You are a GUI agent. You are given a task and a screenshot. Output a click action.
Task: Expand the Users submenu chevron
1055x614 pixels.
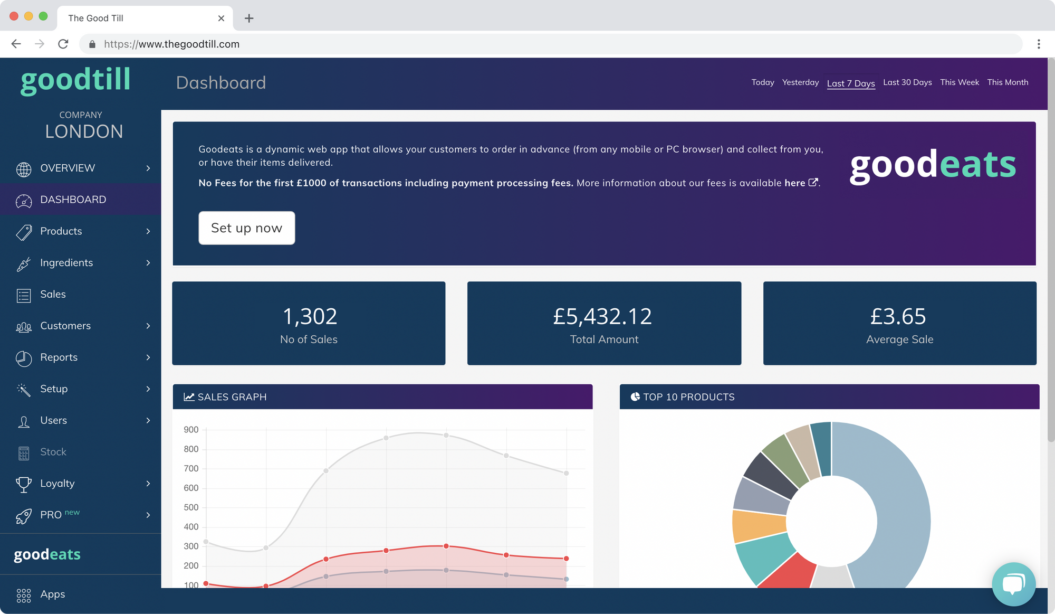pos(148,421)
